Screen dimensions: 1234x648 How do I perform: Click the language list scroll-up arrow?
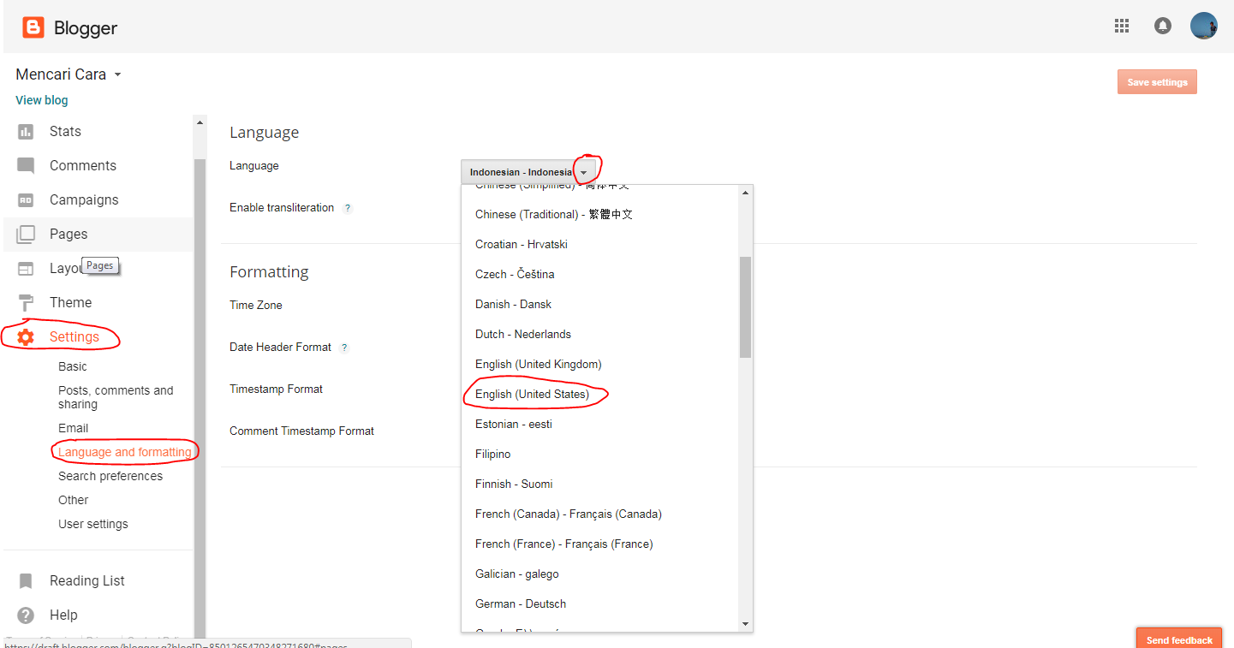point(745,193)
